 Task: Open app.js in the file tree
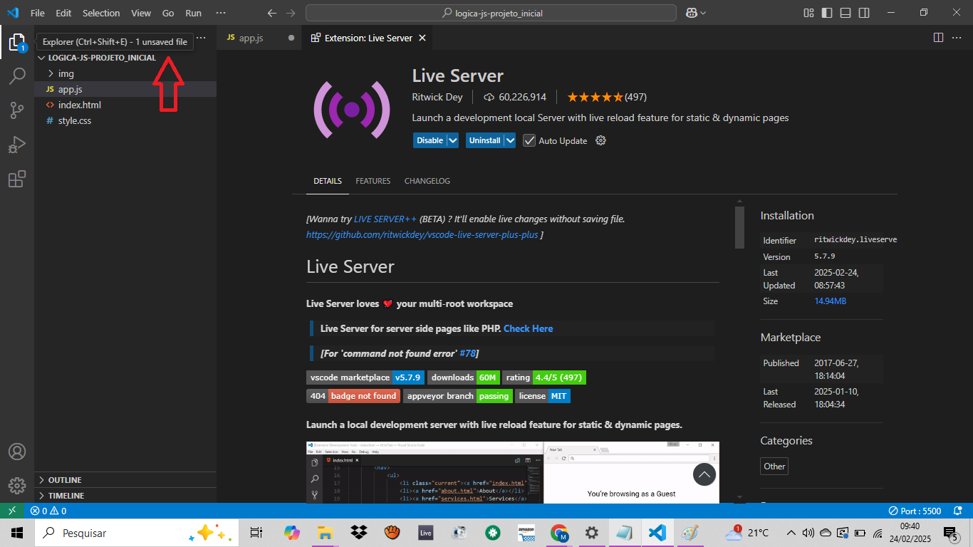tap(125, 89)
